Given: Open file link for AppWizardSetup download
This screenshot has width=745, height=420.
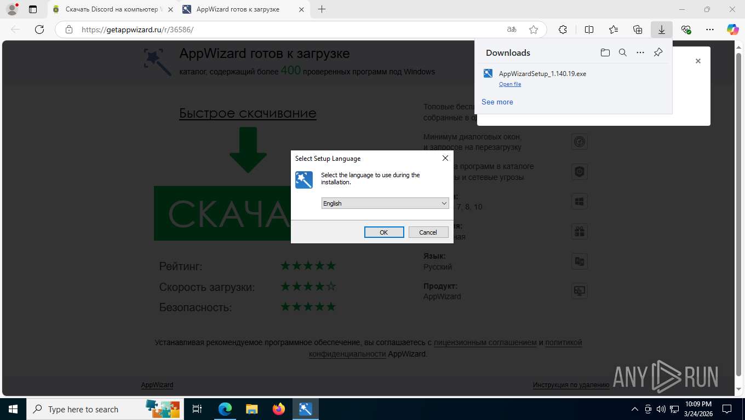Looking at the screenshot, I should point(510,84).
